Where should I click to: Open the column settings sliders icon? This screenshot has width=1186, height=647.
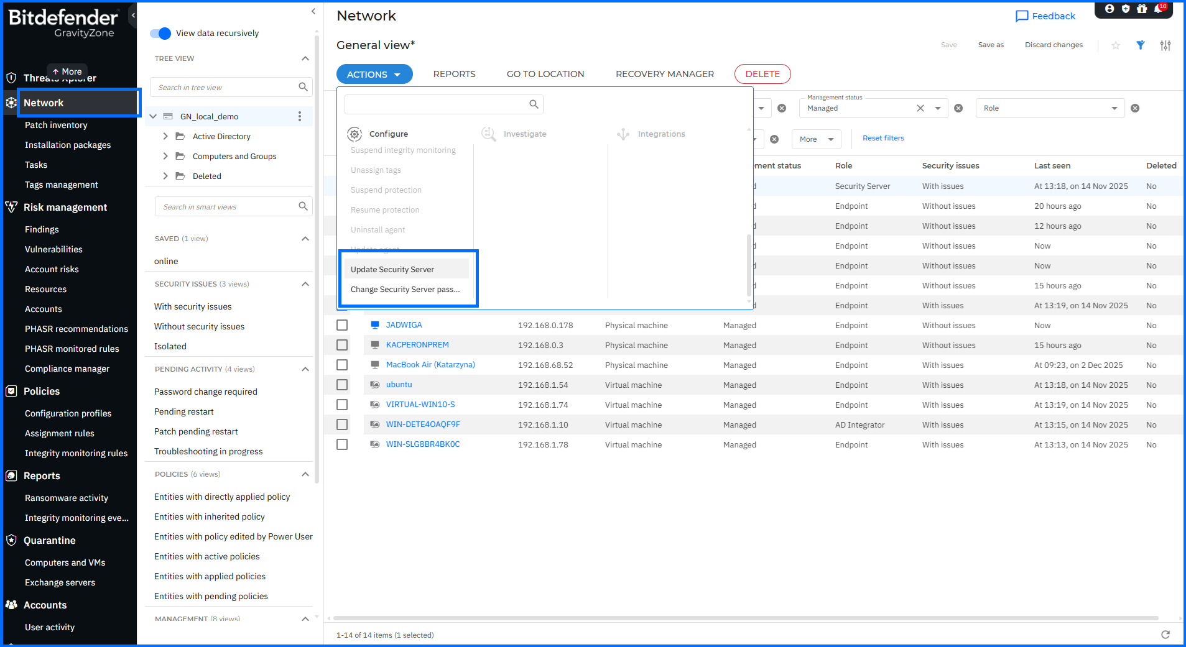(1165, 45)
